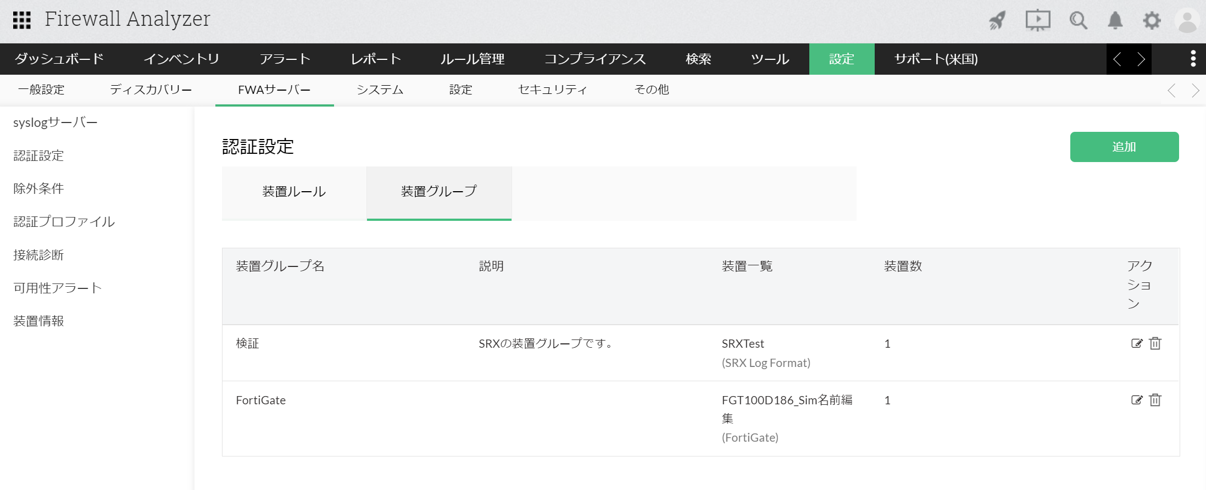This screenshot has height=490, width=1206.
Task: Open the apps grid launcher icon
Action: [22, 20]
